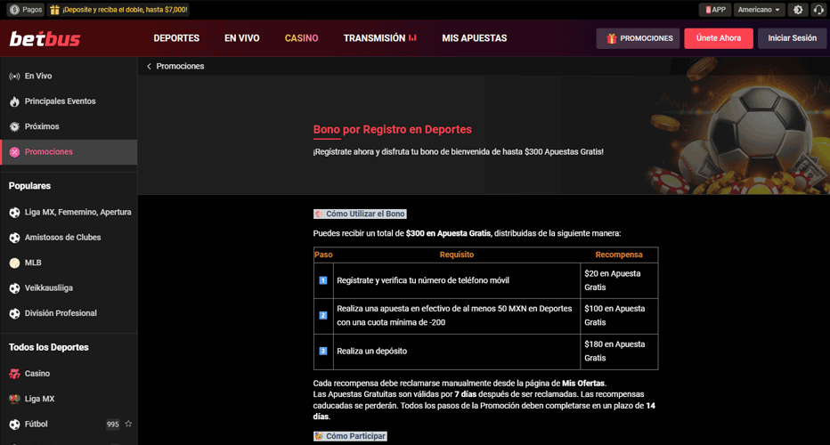Image resolution: width=830 pixels, height=445 pixels.
Task: Open Liga MX, Femenino, Apertura
Action: pos(69,212)
